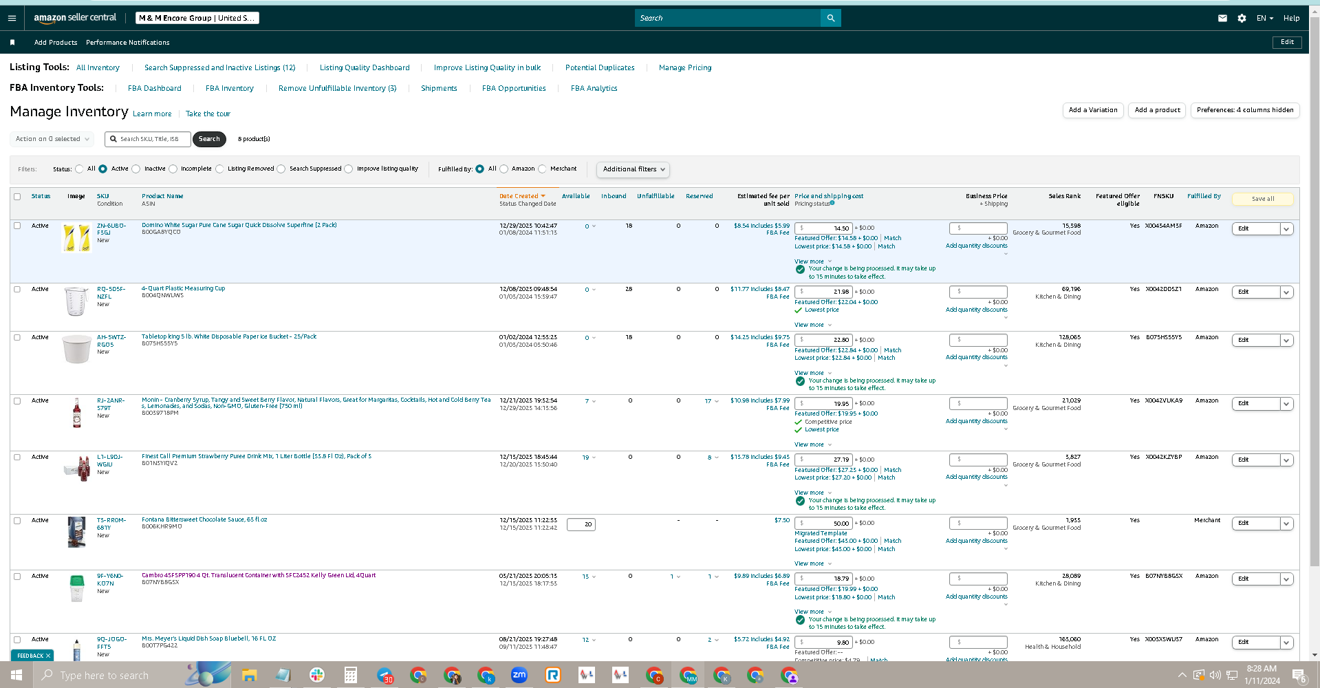This screenshot has height=688, width=1320.
Task: Select the Domino Sugar row checkbox
Action: (17, 226)
